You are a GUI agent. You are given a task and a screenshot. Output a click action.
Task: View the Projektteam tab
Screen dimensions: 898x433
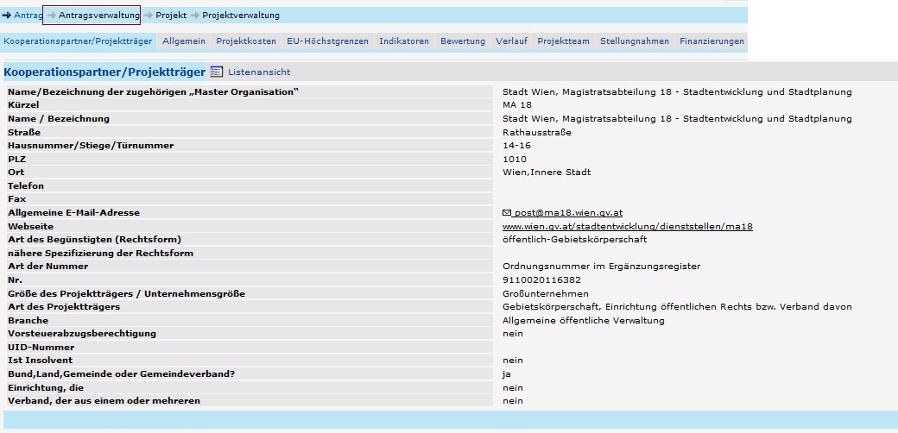click(563, 41)
